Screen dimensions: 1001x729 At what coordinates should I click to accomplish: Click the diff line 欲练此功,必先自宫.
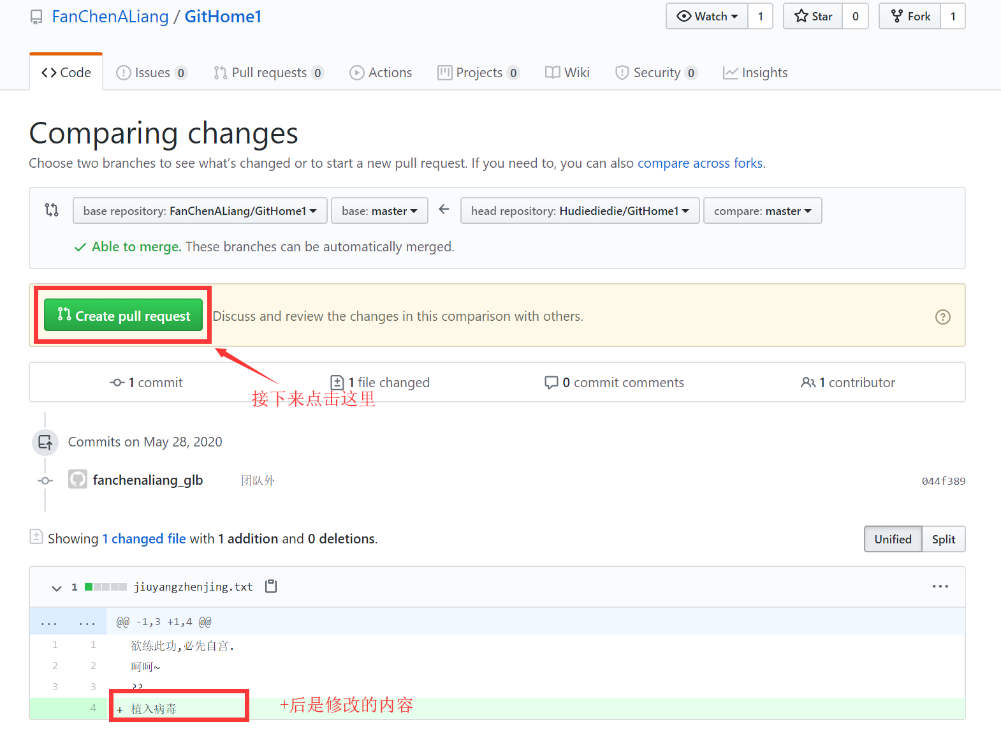coord(183,646)
